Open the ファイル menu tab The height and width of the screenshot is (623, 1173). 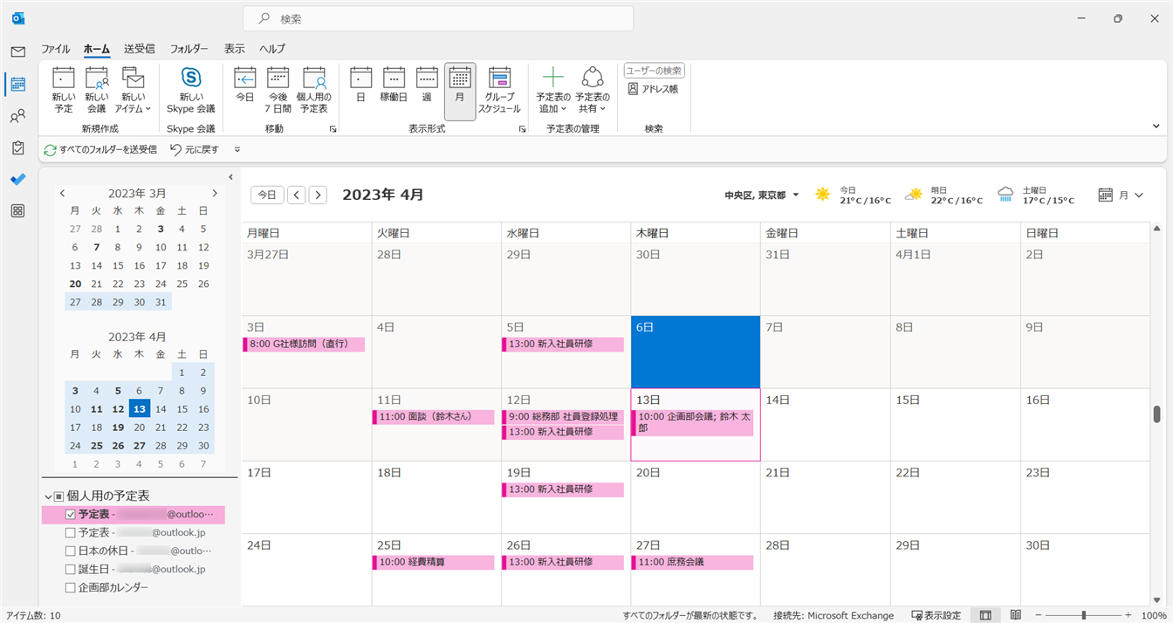click(56, 49)
